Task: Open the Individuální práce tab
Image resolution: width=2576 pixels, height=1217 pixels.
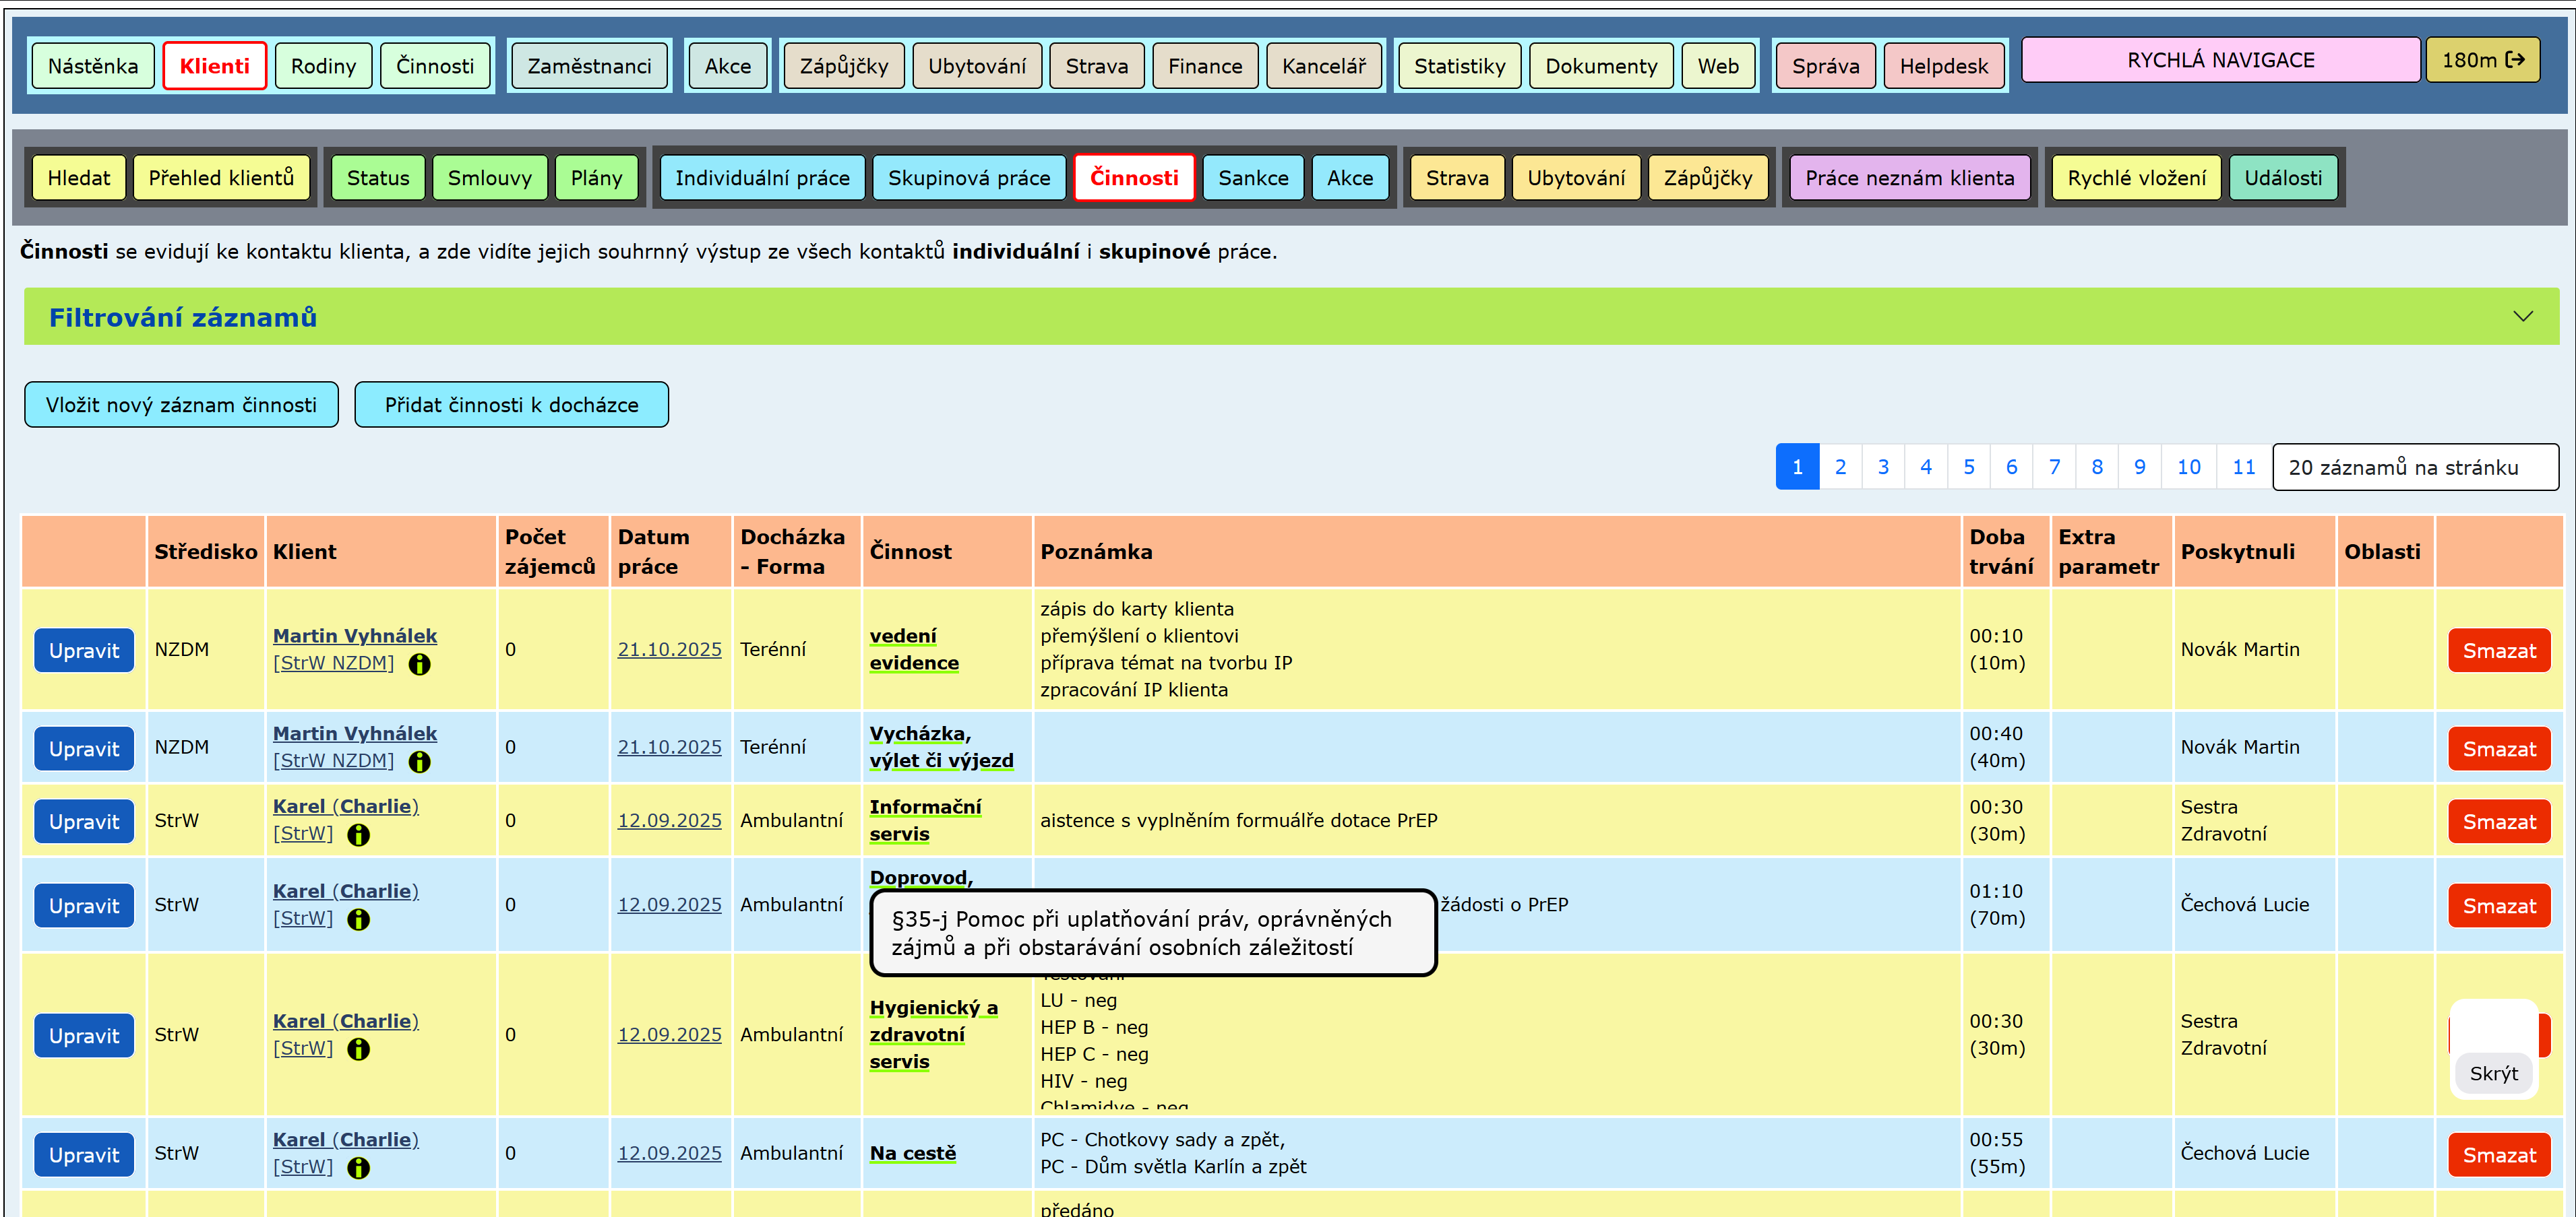Action: point(762,179)
